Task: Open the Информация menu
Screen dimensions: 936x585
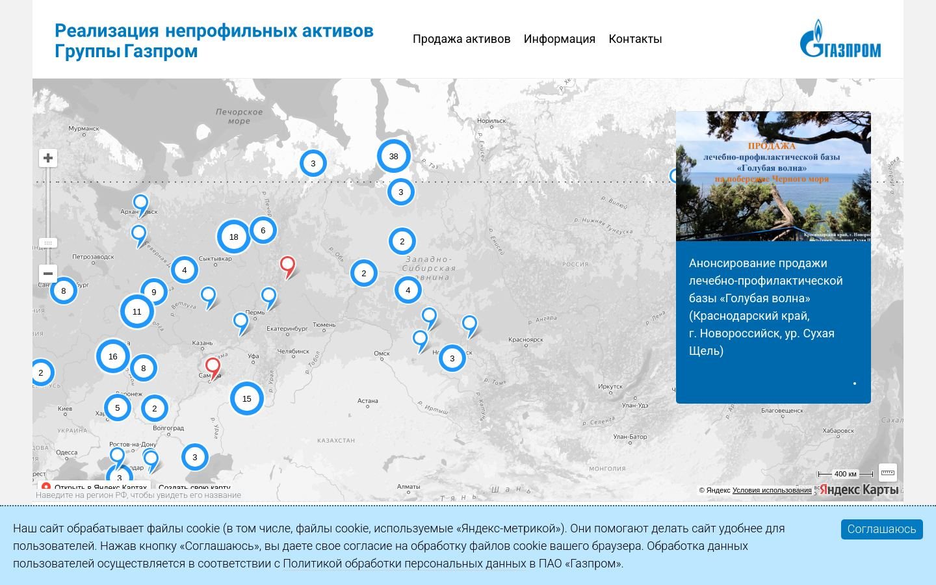Action: (560, 39)
